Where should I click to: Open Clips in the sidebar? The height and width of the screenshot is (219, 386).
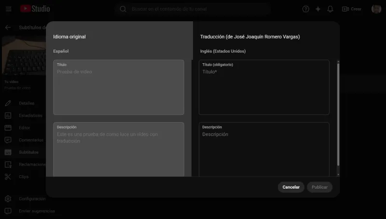24,177
